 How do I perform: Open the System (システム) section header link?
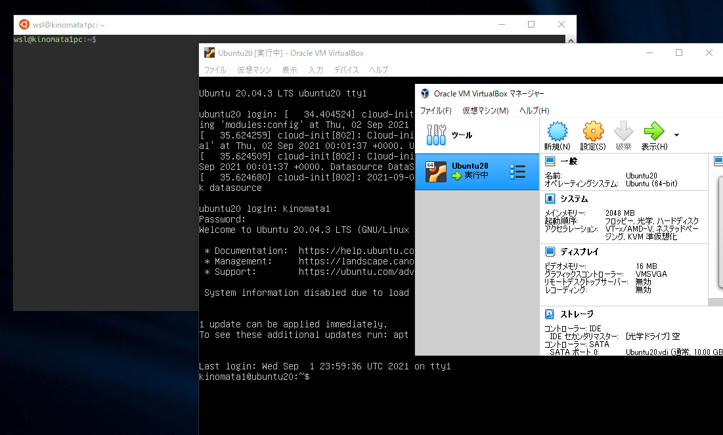[574, 199]
